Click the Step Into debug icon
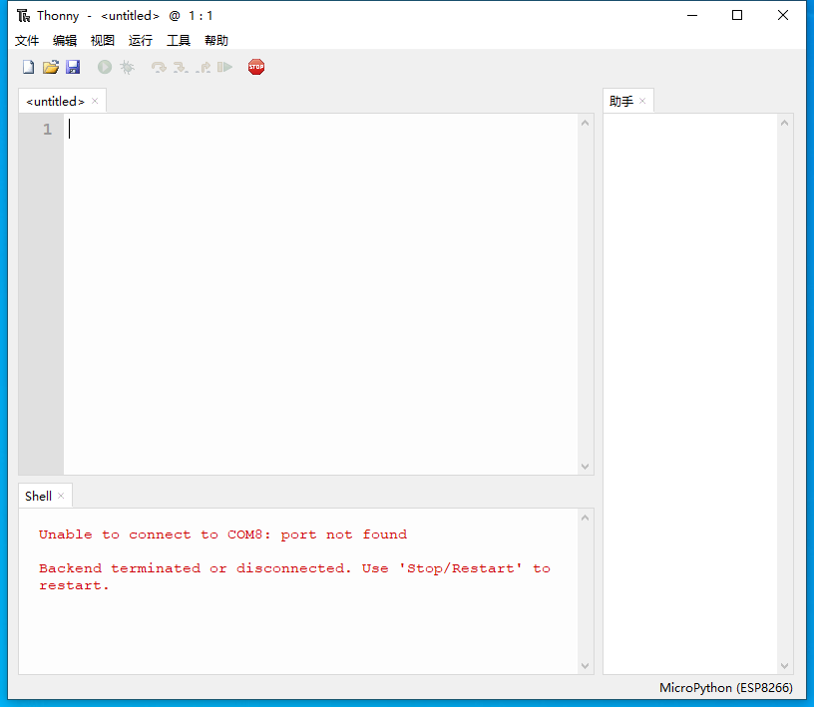 (x=180, y=66)
